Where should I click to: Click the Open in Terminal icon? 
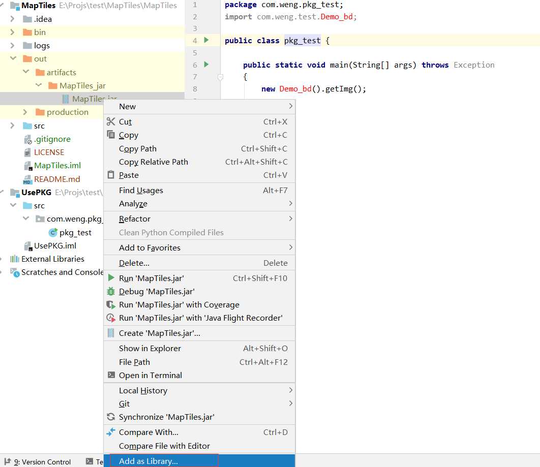111,375
